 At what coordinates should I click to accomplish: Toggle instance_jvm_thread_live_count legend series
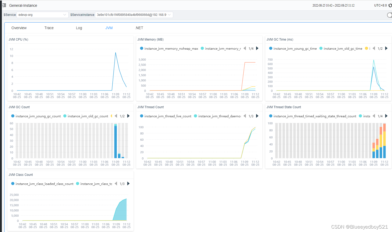[166, 116]
